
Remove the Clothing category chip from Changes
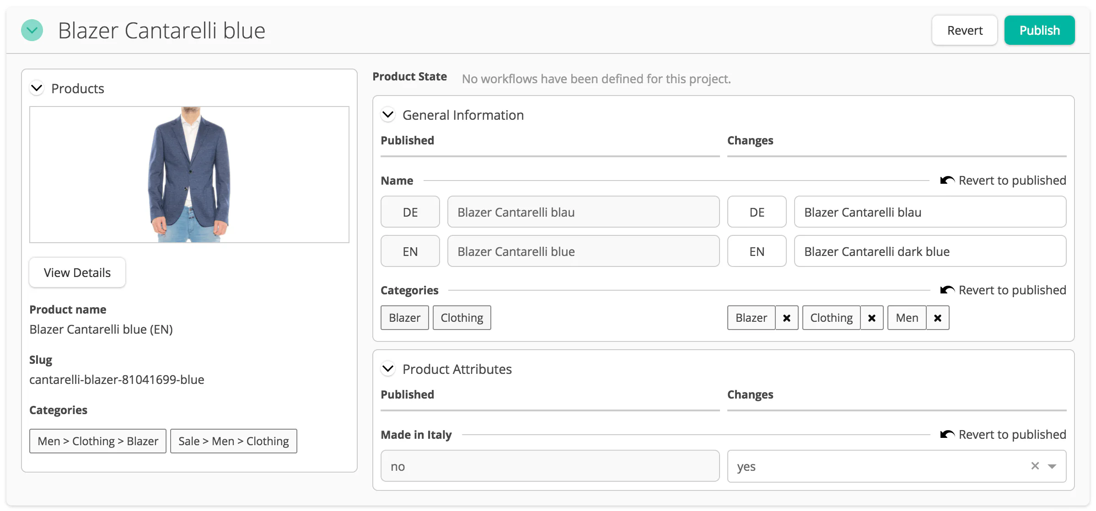(x=872, y=317)
